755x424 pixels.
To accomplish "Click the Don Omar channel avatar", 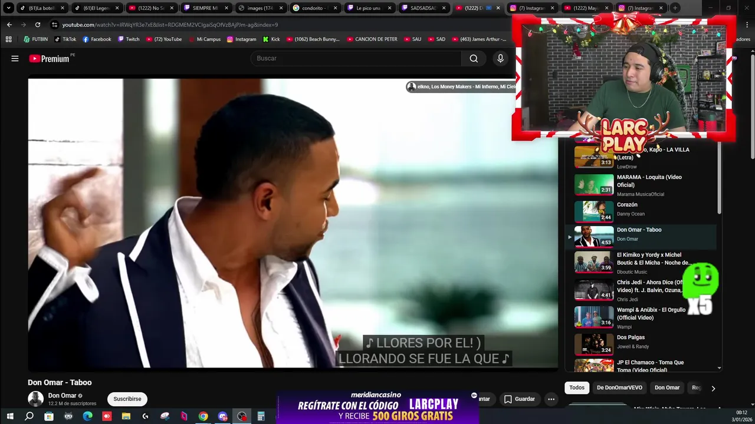I will point(36,399).
